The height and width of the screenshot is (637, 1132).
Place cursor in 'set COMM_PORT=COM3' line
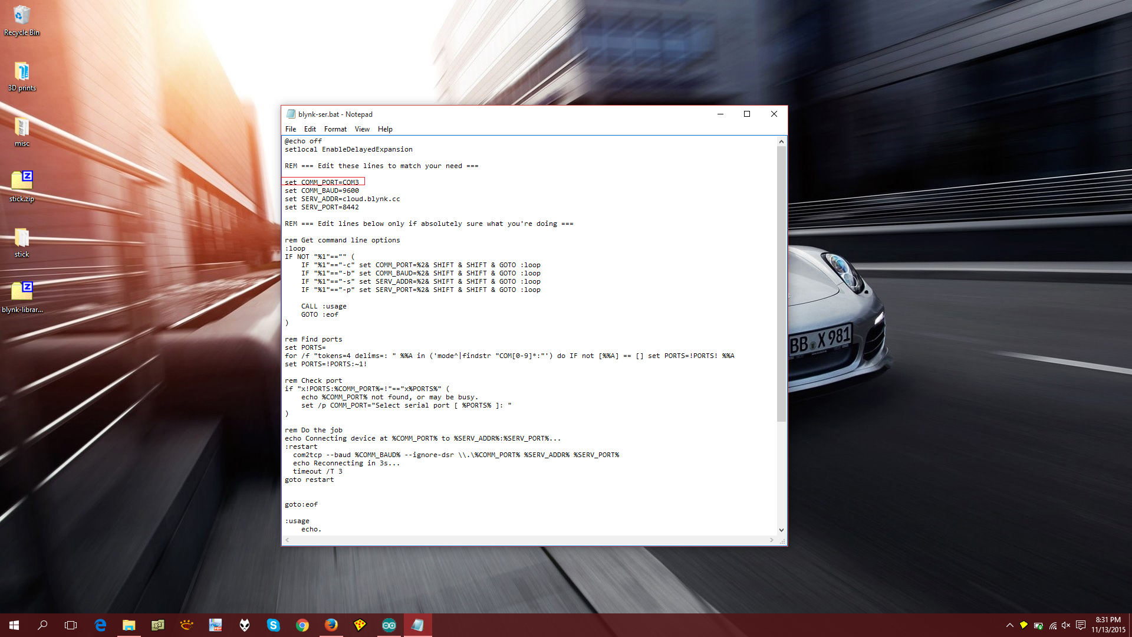322,182
